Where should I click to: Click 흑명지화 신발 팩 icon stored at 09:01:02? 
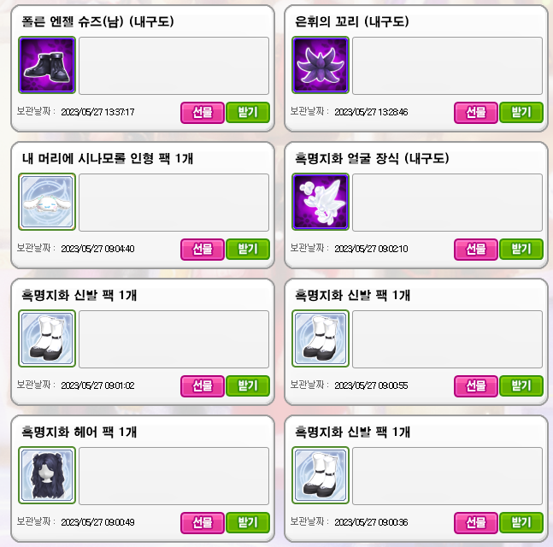pos(47,338)
